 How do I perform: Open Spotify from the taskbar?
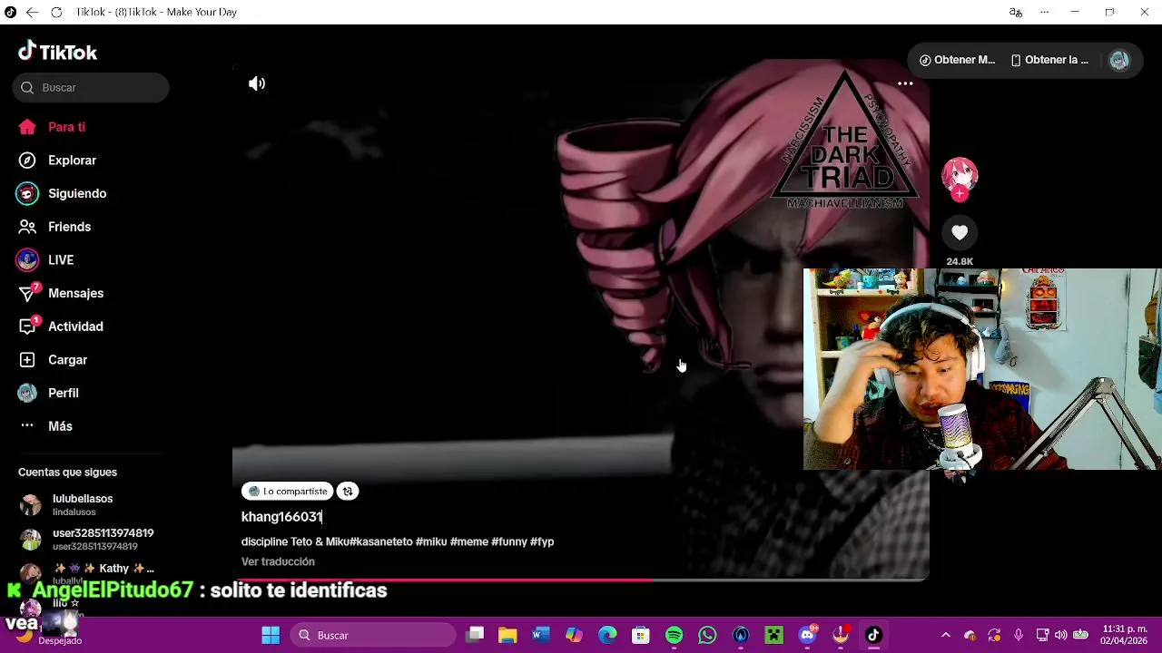[674, 635]
